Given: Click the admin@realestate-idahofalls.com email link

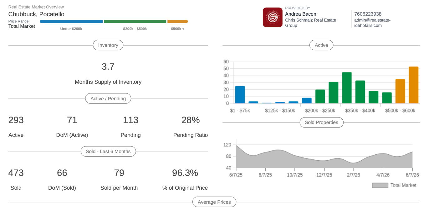Looking at the screenshot, I should [372, 23].
